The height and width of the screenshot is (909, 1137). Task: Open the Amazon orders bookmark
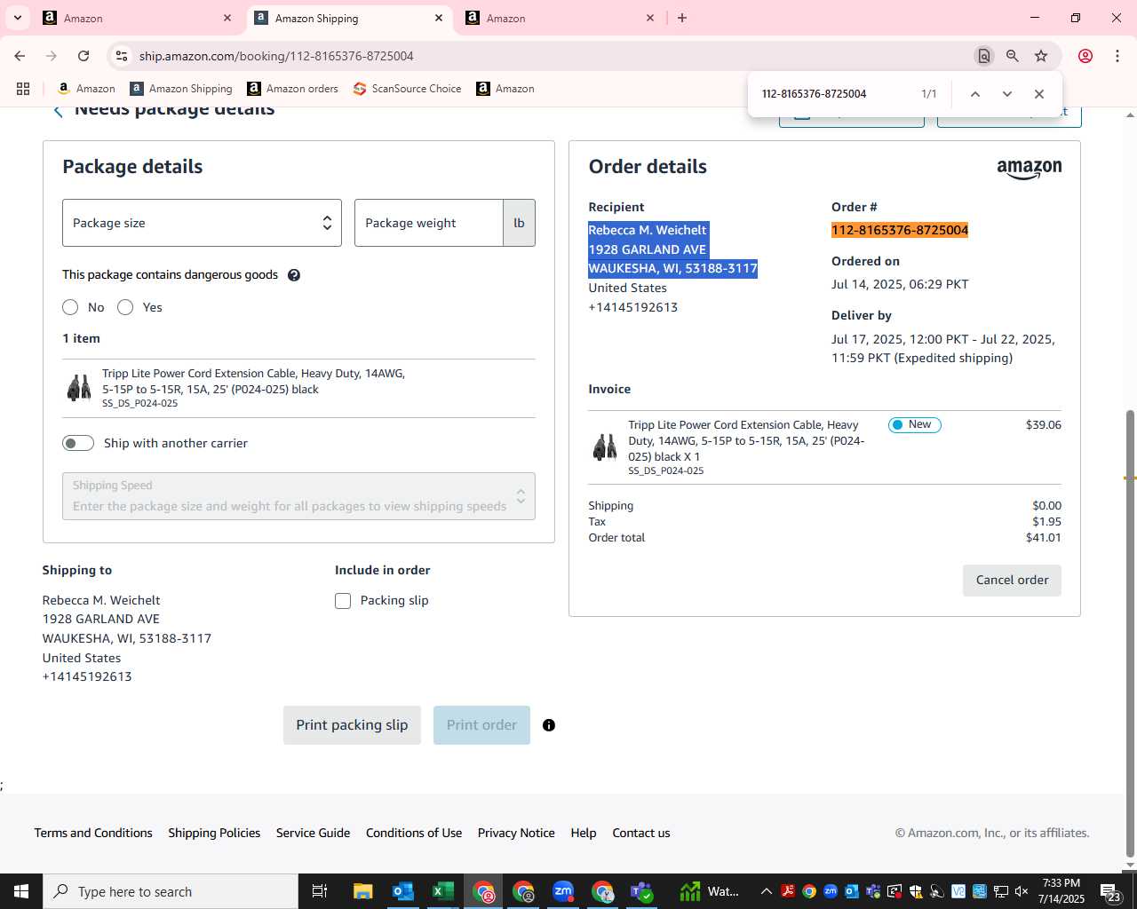coord(293,89)
